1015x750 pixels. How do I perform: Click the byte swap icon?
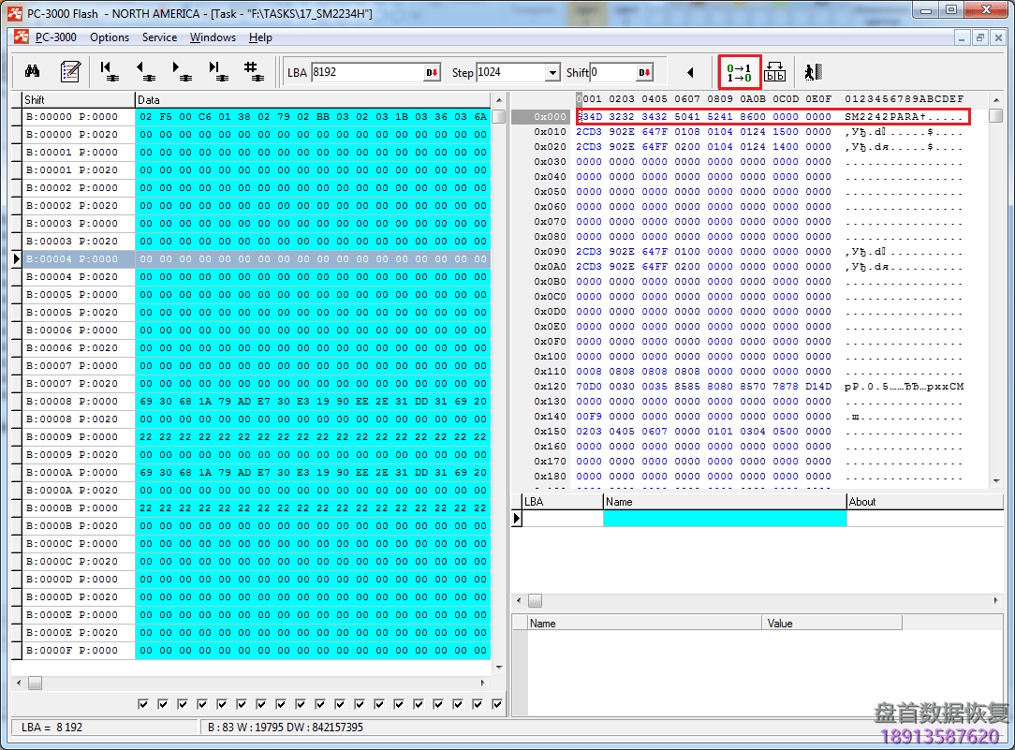tap(775, 72)
